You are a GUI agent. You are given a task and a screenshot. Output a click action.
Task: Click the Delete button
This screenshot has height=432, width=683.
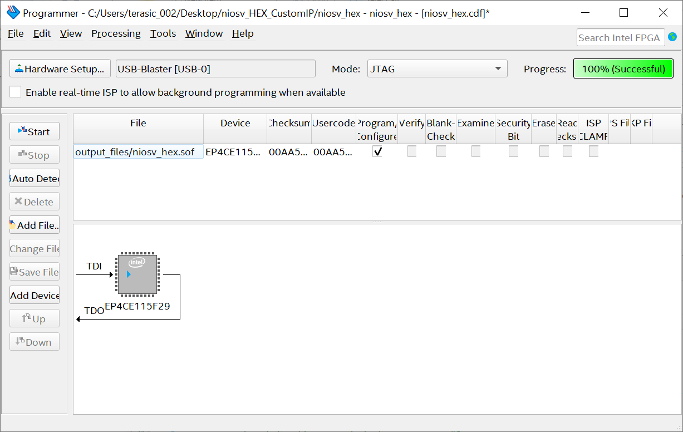(35, 202)
